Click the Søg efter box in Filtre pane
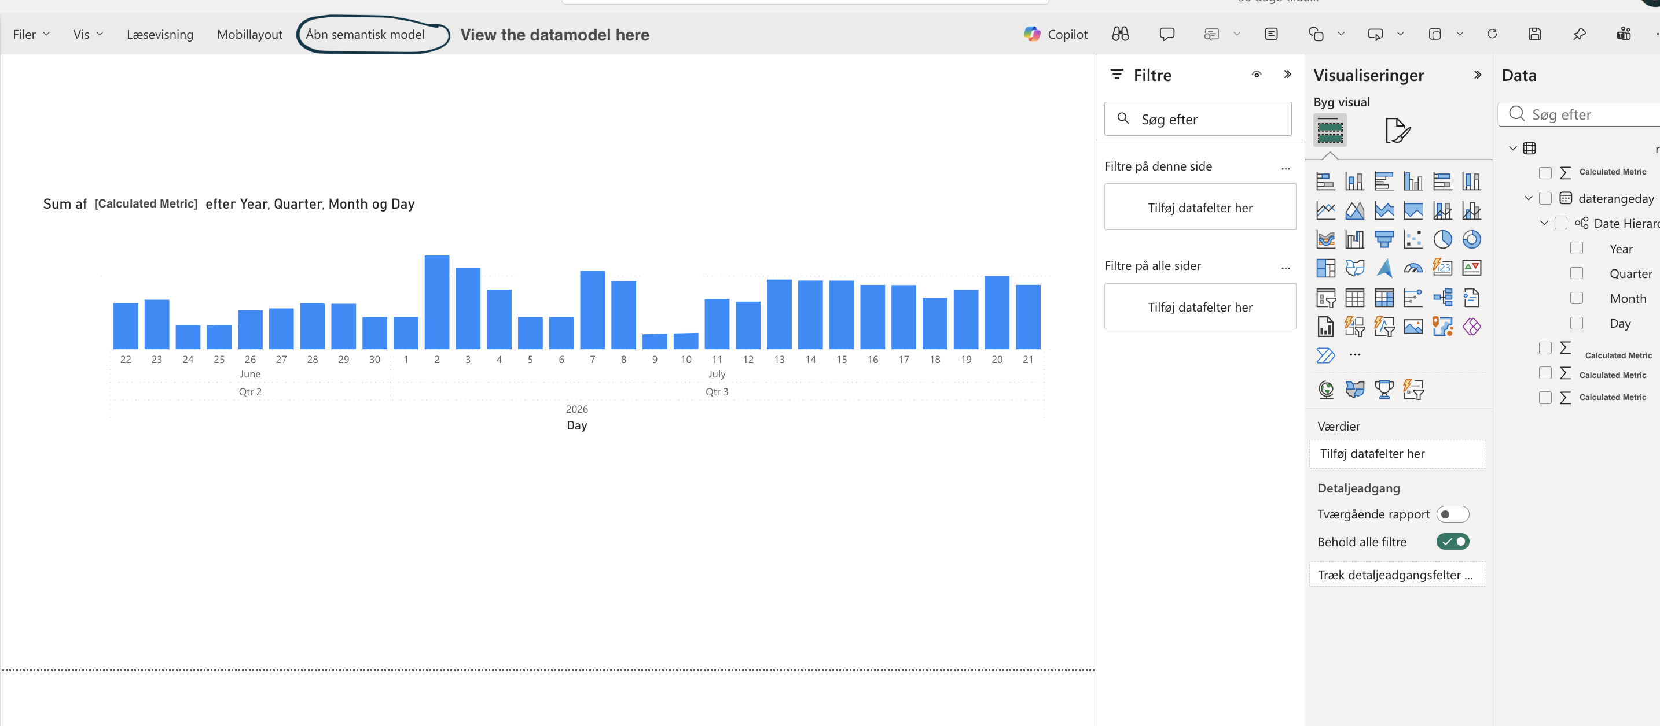The image size is (1660, 726). (x=1198, y=119)
